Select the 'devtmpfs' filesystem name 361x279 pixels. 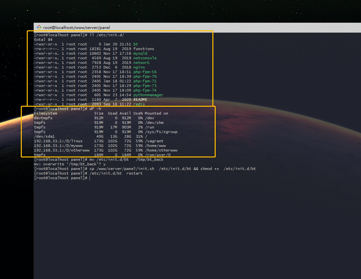43,118
